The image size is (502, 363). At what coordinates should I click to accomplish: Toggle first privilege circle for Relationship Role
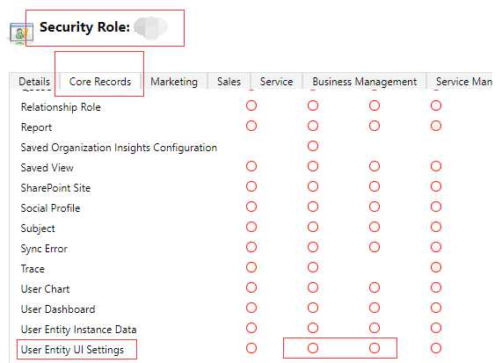tap(251, 105)
